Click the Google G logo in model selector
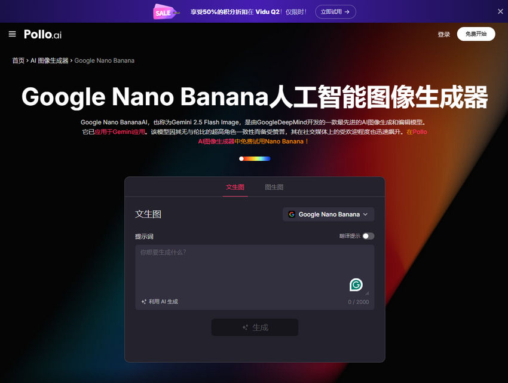Screen dimensions: 508x383 pos(292,215)
